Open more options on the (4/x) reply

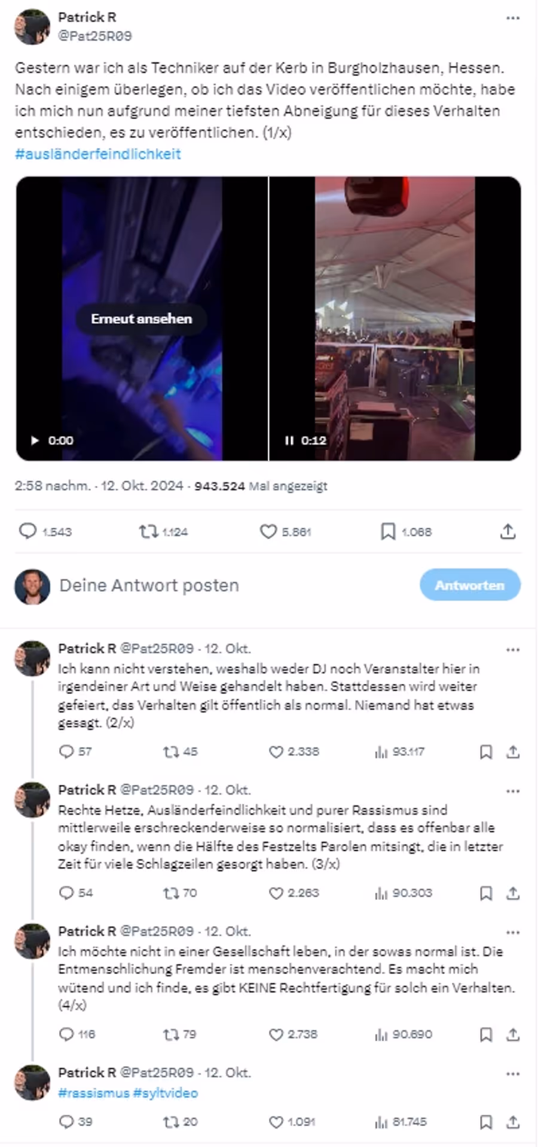point(513,932)
